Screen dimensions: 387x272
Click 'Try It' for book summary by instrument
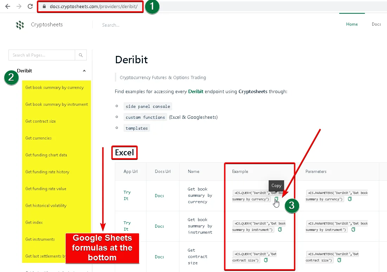coord(127,226)
